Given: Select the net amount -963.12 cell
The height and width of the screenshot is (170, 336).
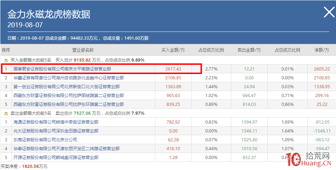Looking at the screenshot, I should point(322,140).
